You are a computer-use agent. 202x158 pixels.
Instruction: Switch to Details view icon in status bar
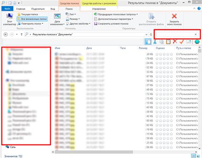[x=193, y=156]
